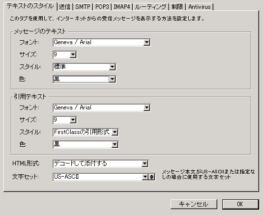Click the キャンセル button
Screen dimensions: 264x215
click(x=194, y=204)
